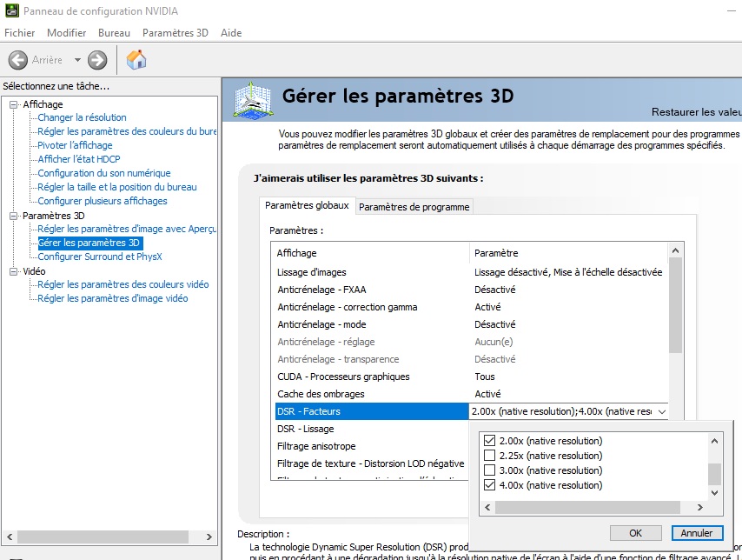Screen dimensions: 742x560
Task: Switch to Paramètres globaux tab
Action: 307,205
